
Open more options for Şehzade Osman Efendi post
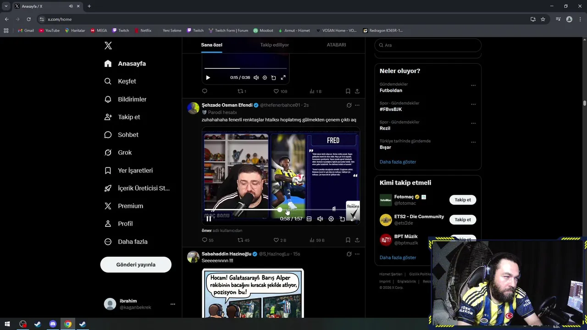357,105
